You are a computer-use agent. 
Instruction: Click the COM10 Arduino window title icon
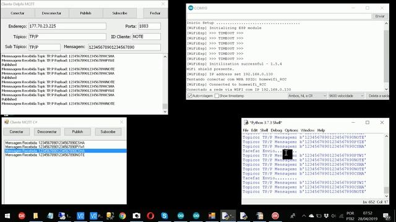click(x=191, y=8)
